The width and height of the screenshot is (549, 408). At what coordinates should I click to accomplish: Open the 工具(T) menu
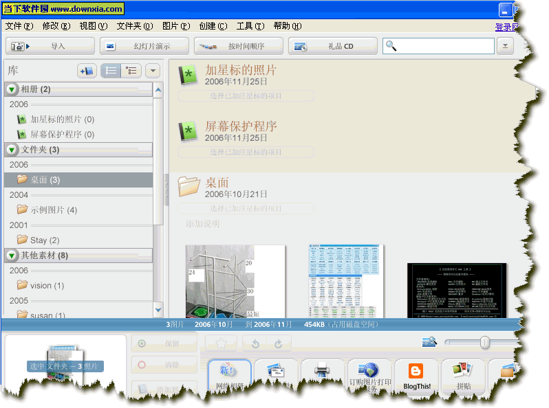pyautogui.click(x=249, y=26)
